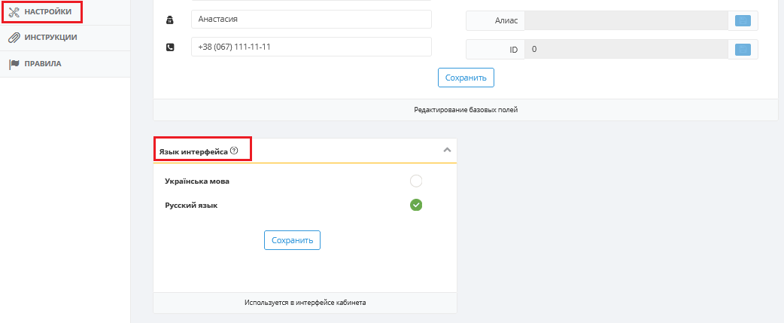
Task: Select the Українська мова radio option
Action: click(416, 181)
